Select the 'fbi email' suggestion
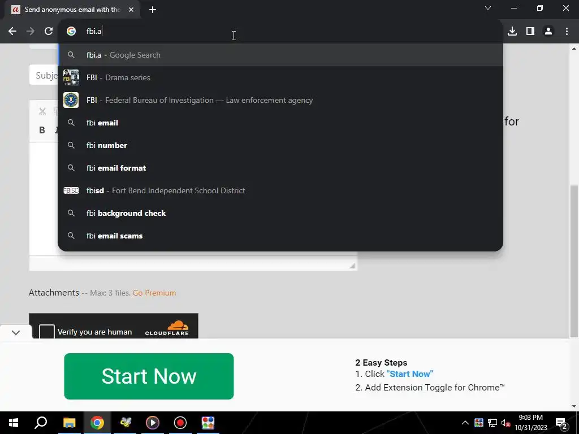 [280, 123]
